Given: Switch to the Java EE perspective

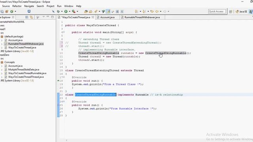Looking at the screenshot, I should pyautogui.click(x=242, y=11).
